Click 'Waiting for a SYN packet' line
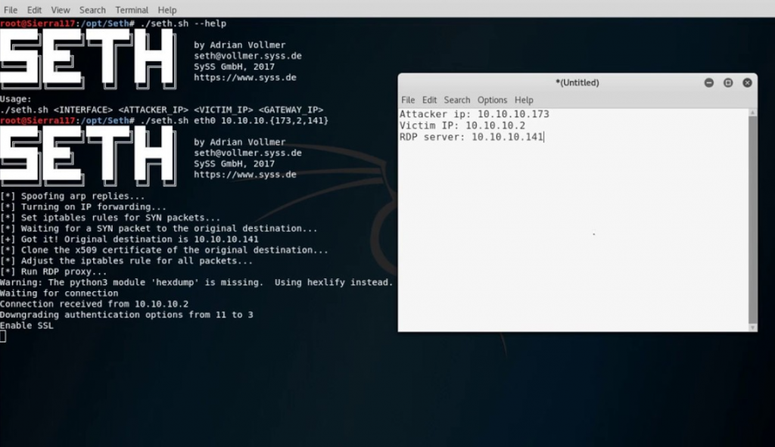The width and height of the screenshot is (775, 447). click(x=159, y=228)
